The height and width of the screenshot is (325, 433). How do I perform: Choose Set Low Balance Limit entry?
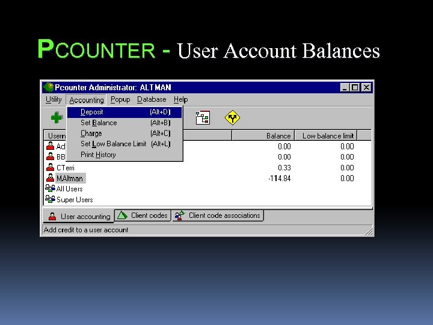pyautogui.click(x=124, y=144)
